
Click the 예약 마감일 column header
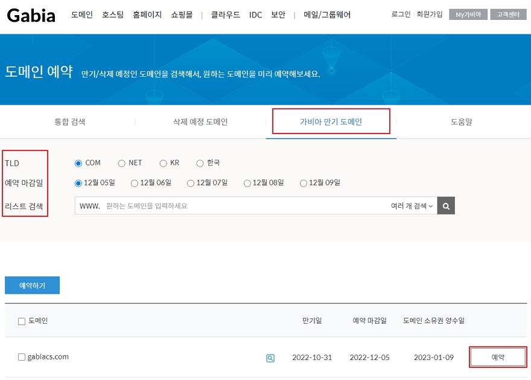tap(369, 321)
